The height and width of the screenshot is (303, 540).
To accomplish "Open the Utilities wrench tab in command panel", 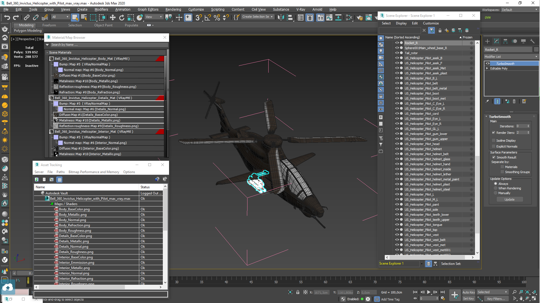I will coord(532,41).
